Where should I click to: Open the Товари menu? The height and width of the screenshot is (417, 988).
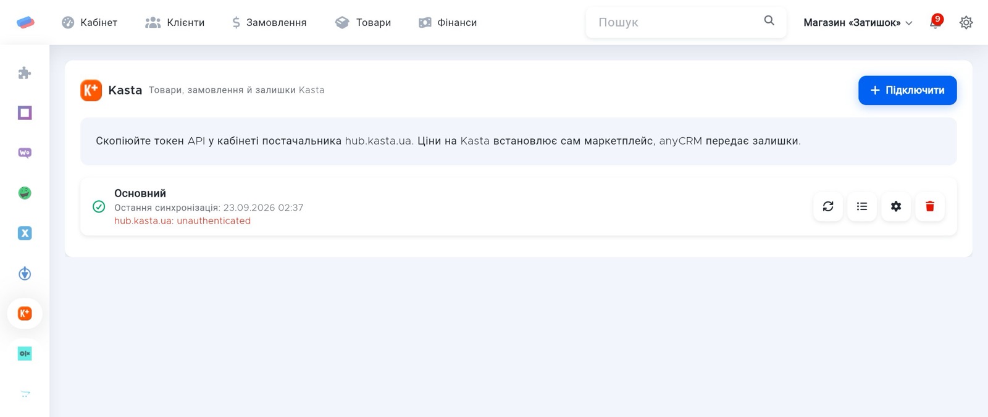click(x=363, y=22)
